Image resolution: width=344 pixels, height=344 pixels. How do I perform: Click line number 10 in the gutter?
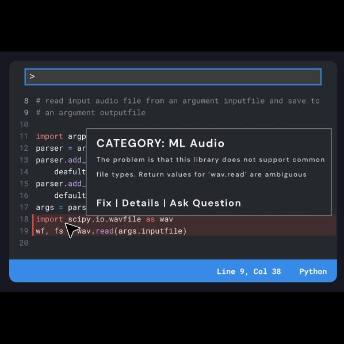coord(24,125)
